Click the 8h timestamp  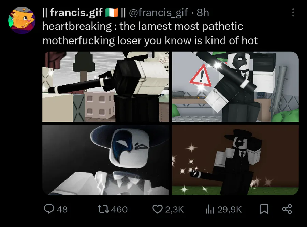203,13
